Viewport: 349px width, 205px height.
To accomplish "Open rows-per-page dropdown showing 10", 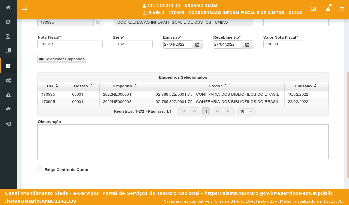I will pyautogui.click(x=246, y=111).
